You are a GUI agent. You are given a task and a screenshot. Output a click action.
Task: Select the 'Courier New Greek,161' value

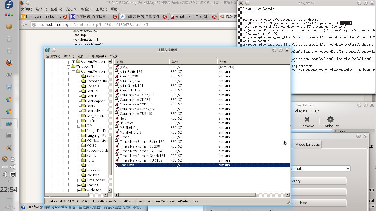[x=138, y=109]
